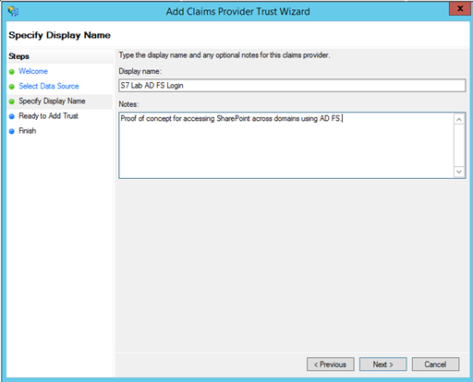Open the Select Data Source step link
The image size is (473, 382).
[x=49, y=86]
